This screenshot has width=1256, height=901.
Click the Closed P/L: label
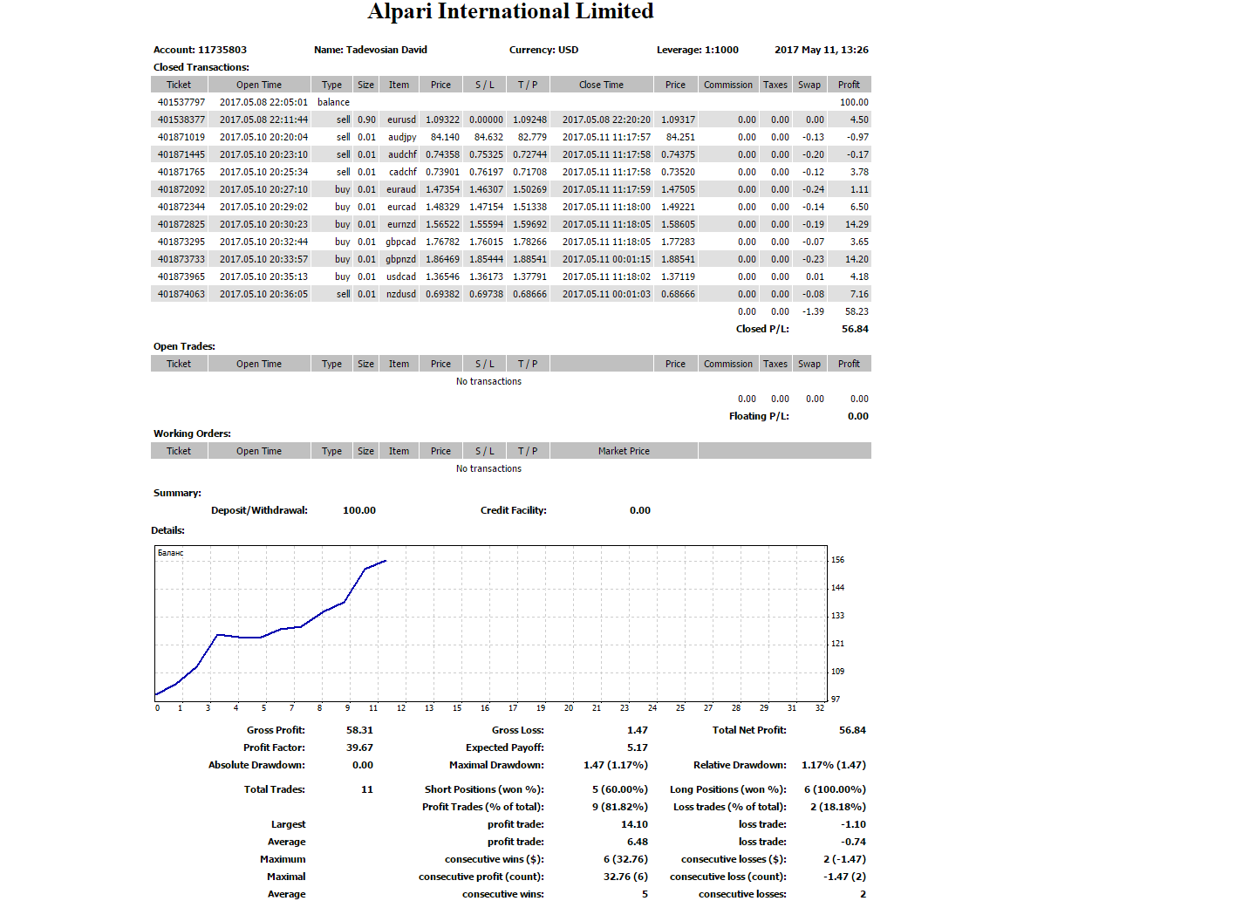click(762, 329)
